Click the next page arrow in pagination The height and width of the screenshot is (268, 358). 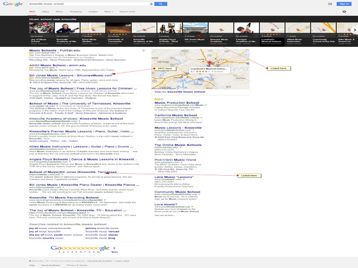click(x=114, y=248)
